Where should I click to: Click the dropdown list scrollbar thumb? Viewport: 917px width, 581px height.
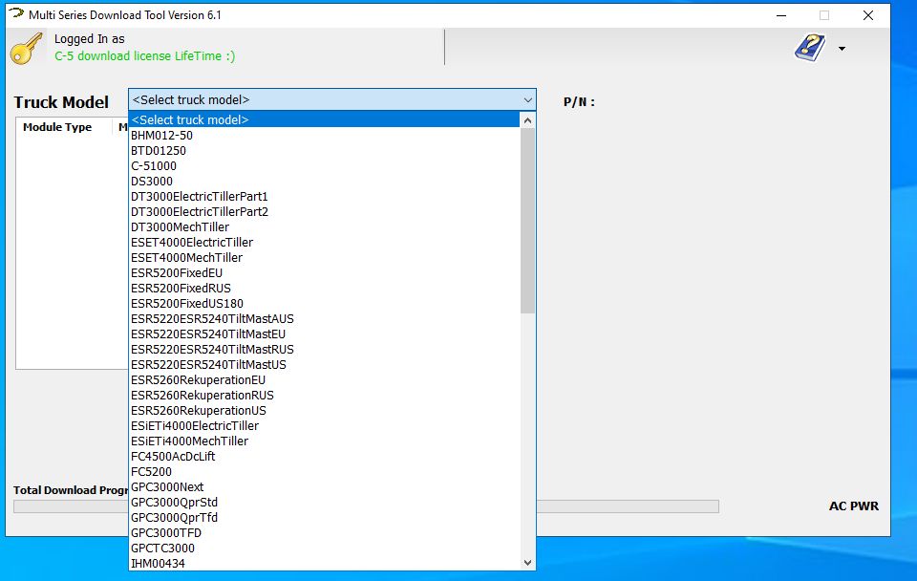[x=527, y=221]
